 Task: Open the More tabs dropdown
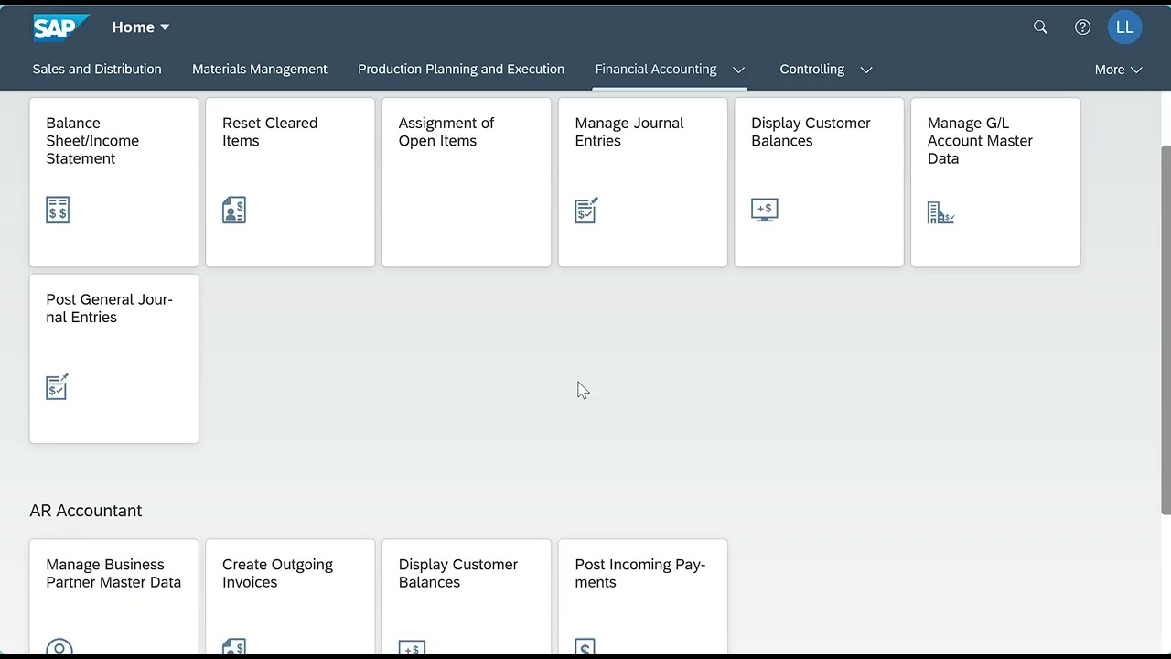tap(1118, 70)
